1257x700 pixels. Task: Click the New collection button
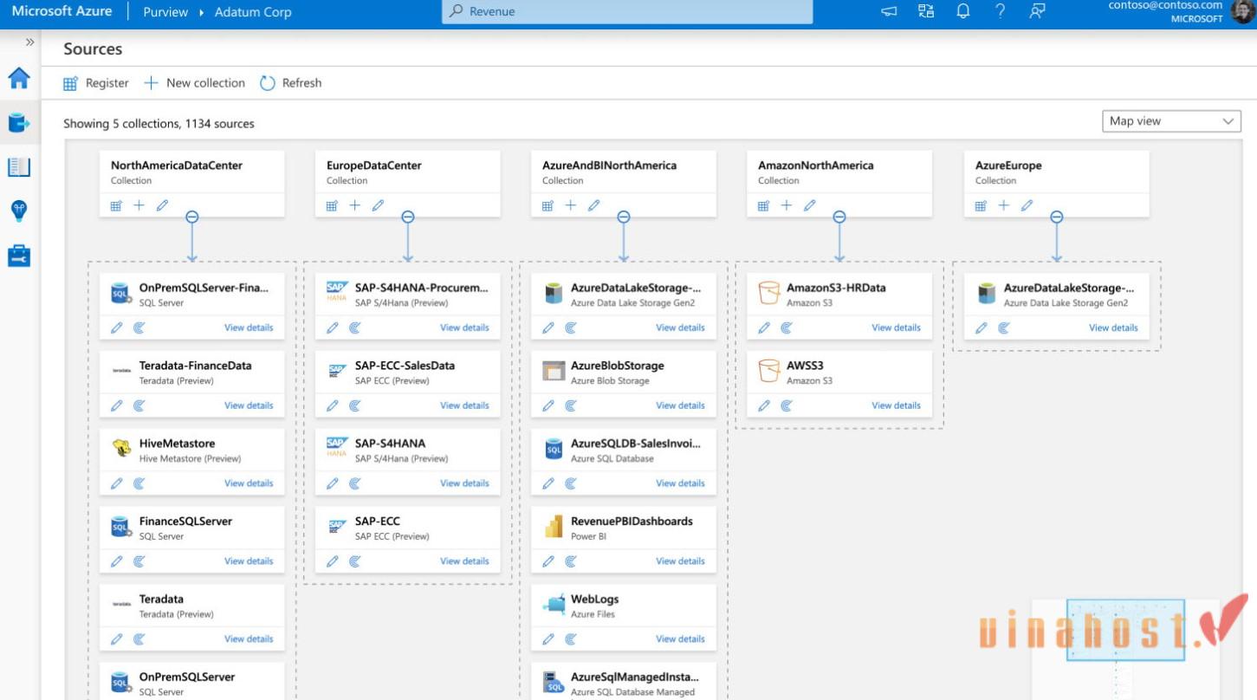coord(195,83)
